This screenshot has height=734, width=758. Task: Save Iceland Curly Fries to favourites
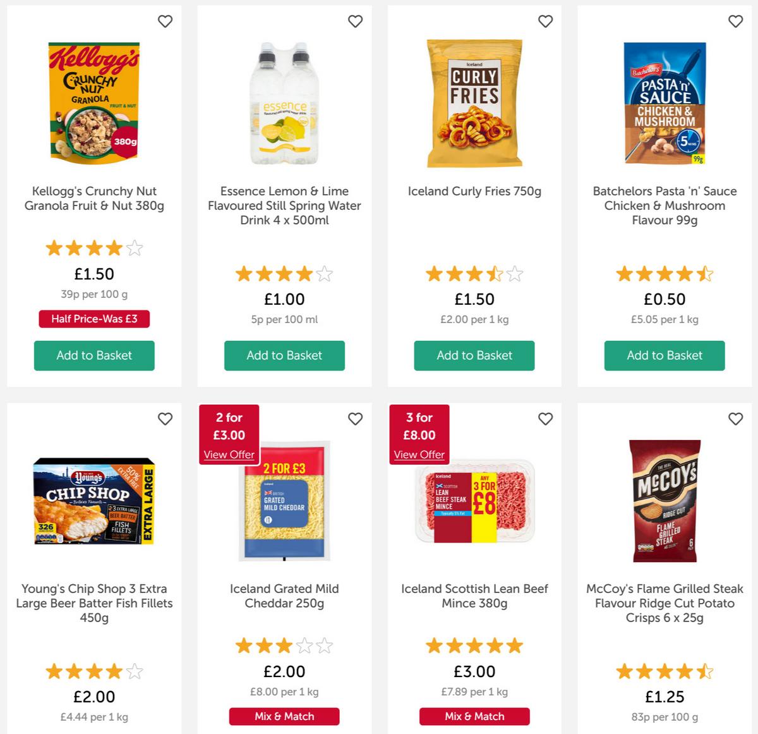pos(545,21)
